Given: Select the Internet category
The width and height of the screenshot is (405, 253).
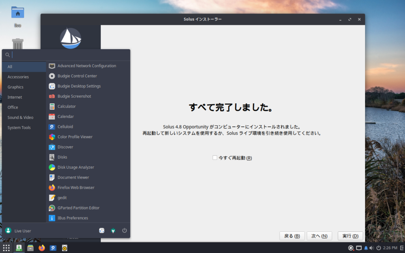Looking at the screenshot, I should [15, 97].
